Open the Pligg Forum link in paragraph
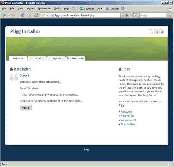This screenshot has height=167, width=174. [x=149, y=95]
